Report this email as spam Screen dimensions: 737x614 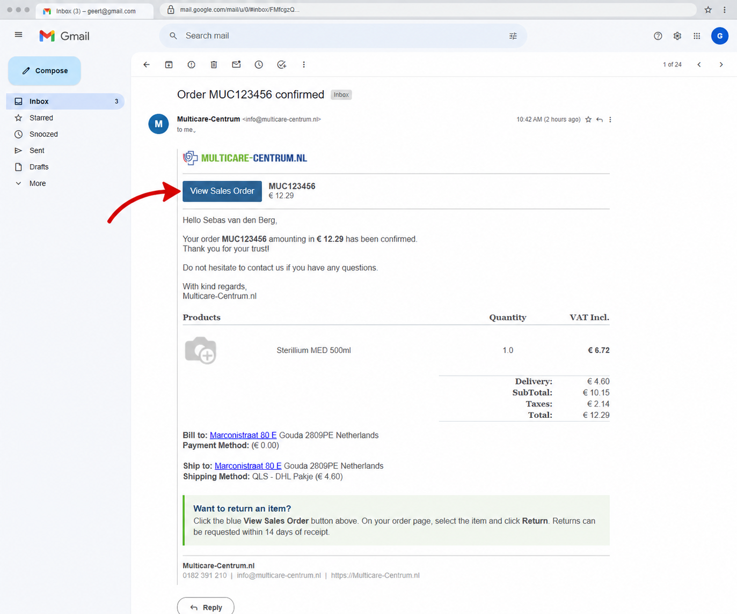191,64
